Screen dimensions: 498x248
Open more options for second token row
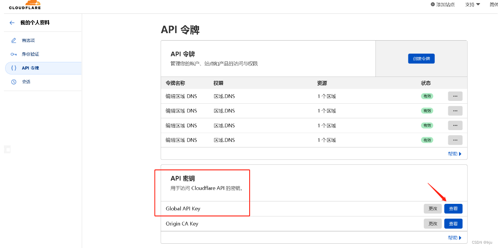click(x=455, y=111)
